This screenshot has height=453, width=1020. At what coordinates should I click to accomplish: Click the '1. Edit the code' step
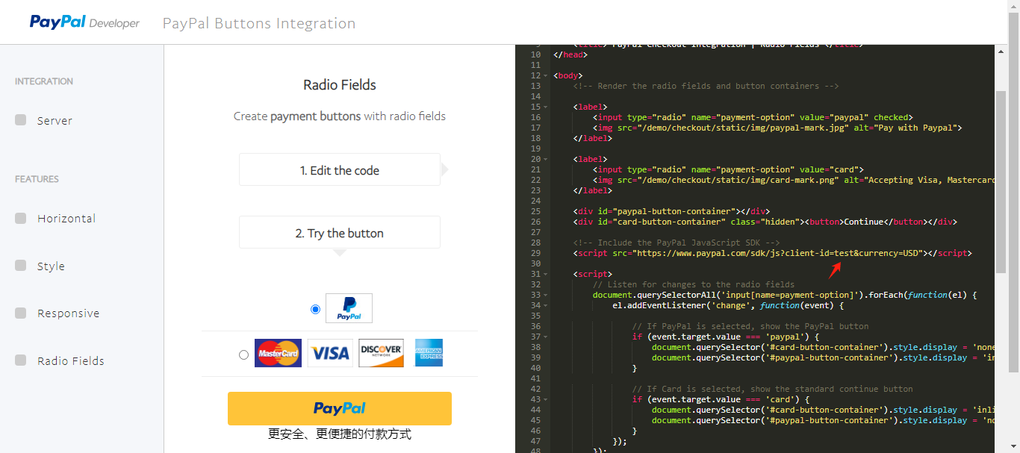click(340, 169)
